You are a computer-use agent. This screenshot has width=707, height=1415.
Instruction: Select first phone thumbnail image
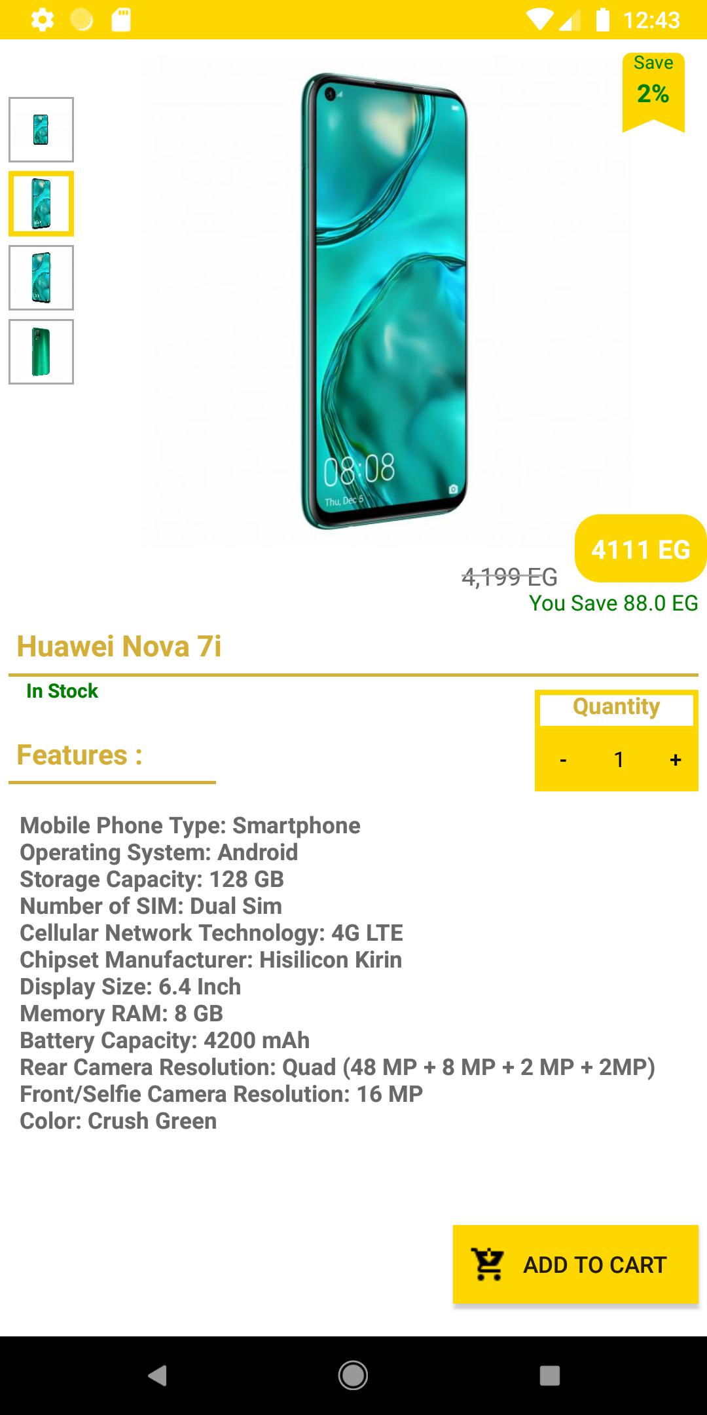click(41, 130)
